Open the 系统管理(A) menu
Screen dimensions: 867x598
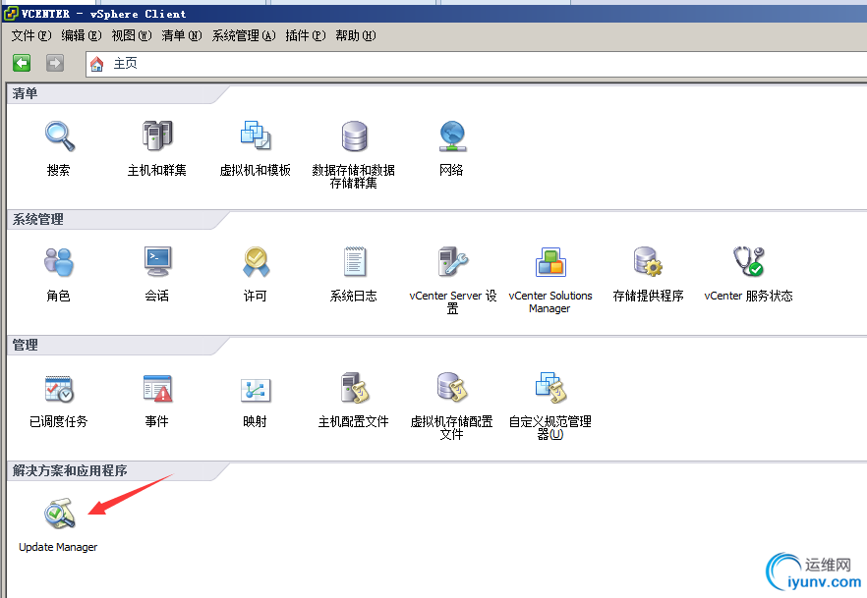point(244,36)
